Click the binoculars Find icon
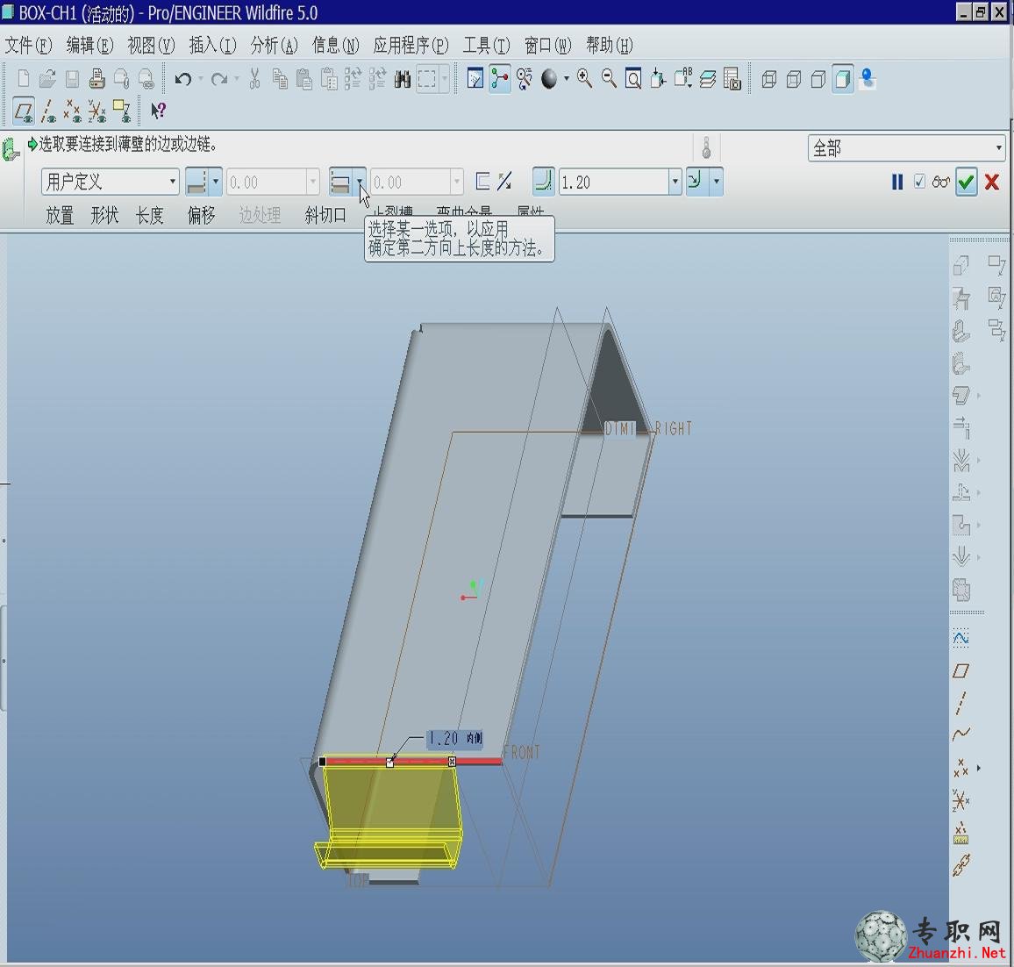Screen dimensions: 1014x967 403,80
